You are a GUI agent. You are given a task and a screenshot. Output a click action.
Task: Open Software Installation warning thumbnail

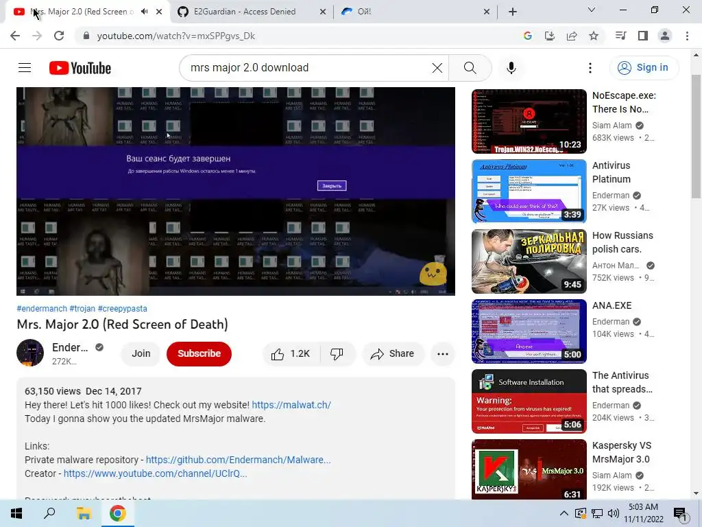tap(529, 401)
